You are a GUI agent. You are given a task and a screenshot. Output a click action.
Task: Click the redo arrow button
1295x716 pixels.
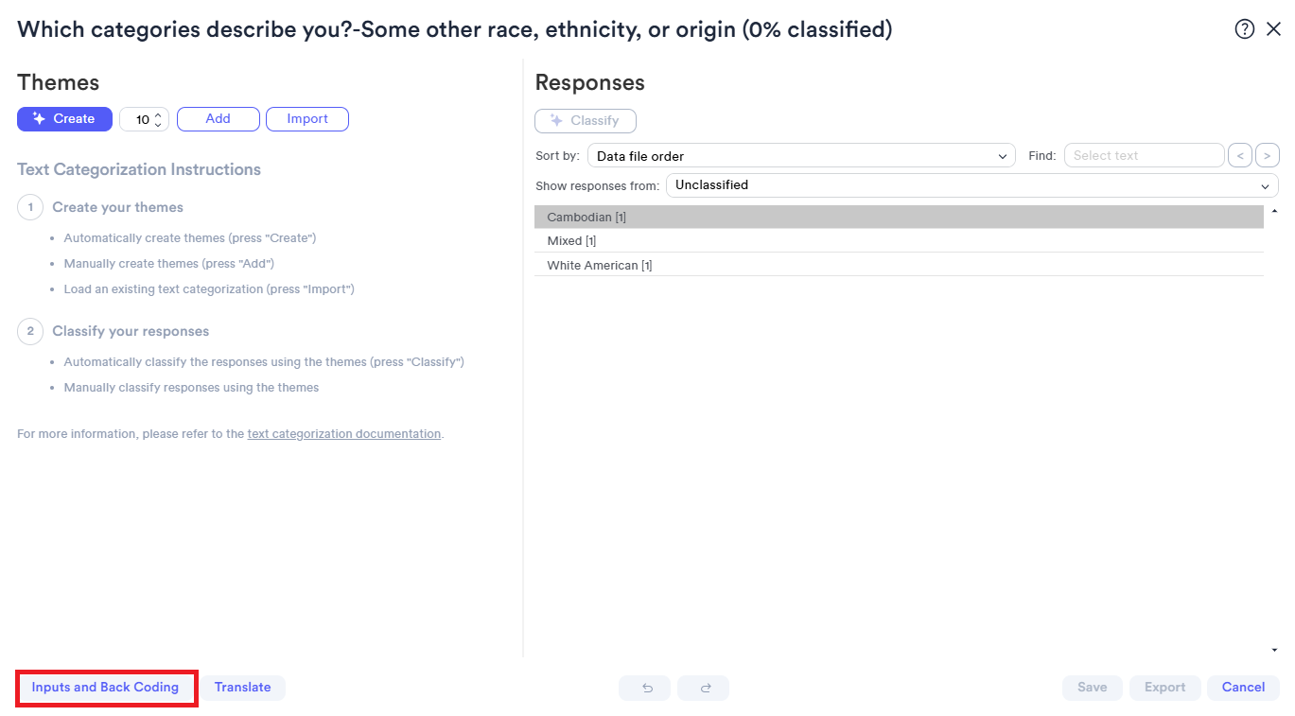click(x=704, y=688)
